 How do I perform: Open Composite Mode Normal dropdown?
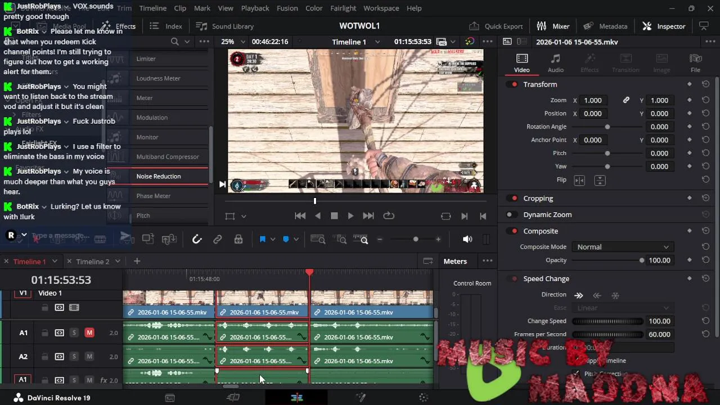coord(622,247)
